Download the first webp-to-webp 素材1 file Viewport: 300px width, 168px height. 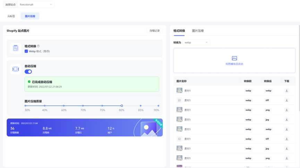tap(286, 91)
